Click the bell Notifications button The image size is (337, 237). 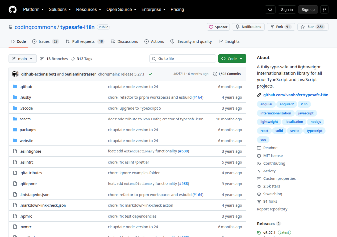pos(248,27)
